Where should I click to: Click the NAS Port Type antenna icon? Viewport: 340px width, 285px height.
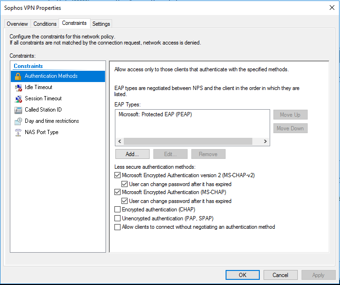[18, 133]
